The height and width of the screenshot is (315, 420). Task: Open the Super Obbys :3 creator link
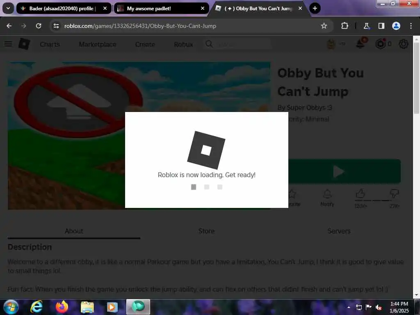(309, 108)
